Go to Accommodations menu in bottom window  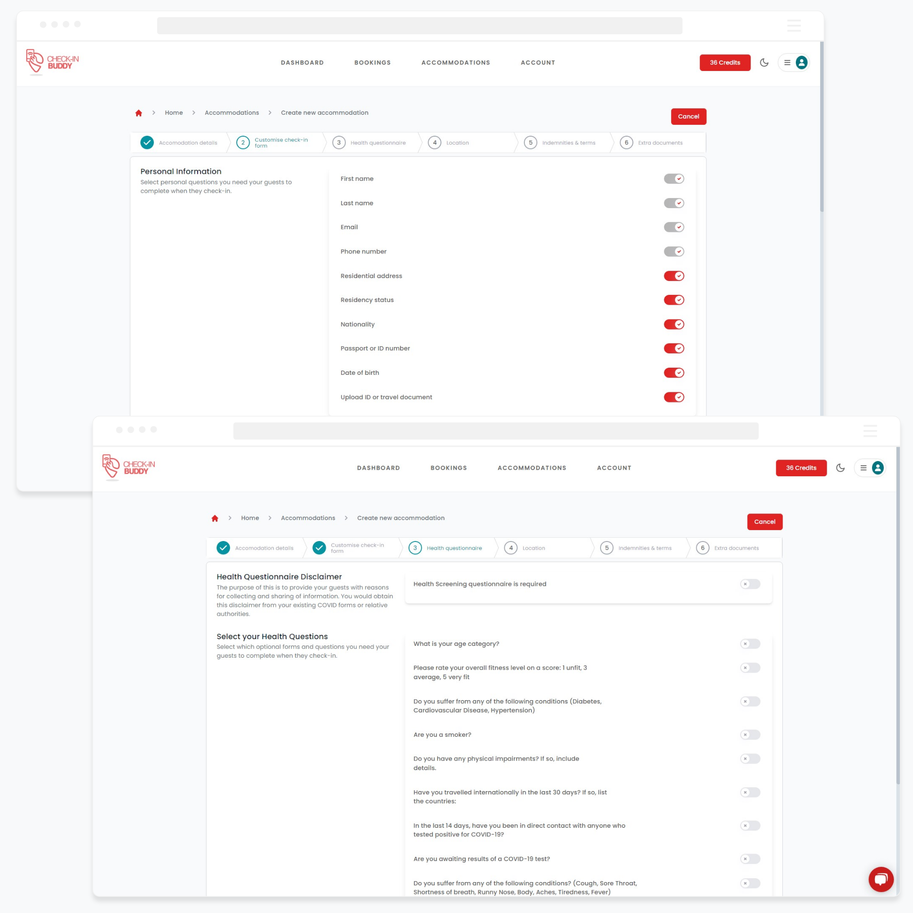tap(532, 468)
